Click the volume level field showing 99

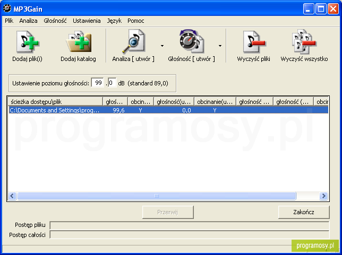(x=97, y=83)
